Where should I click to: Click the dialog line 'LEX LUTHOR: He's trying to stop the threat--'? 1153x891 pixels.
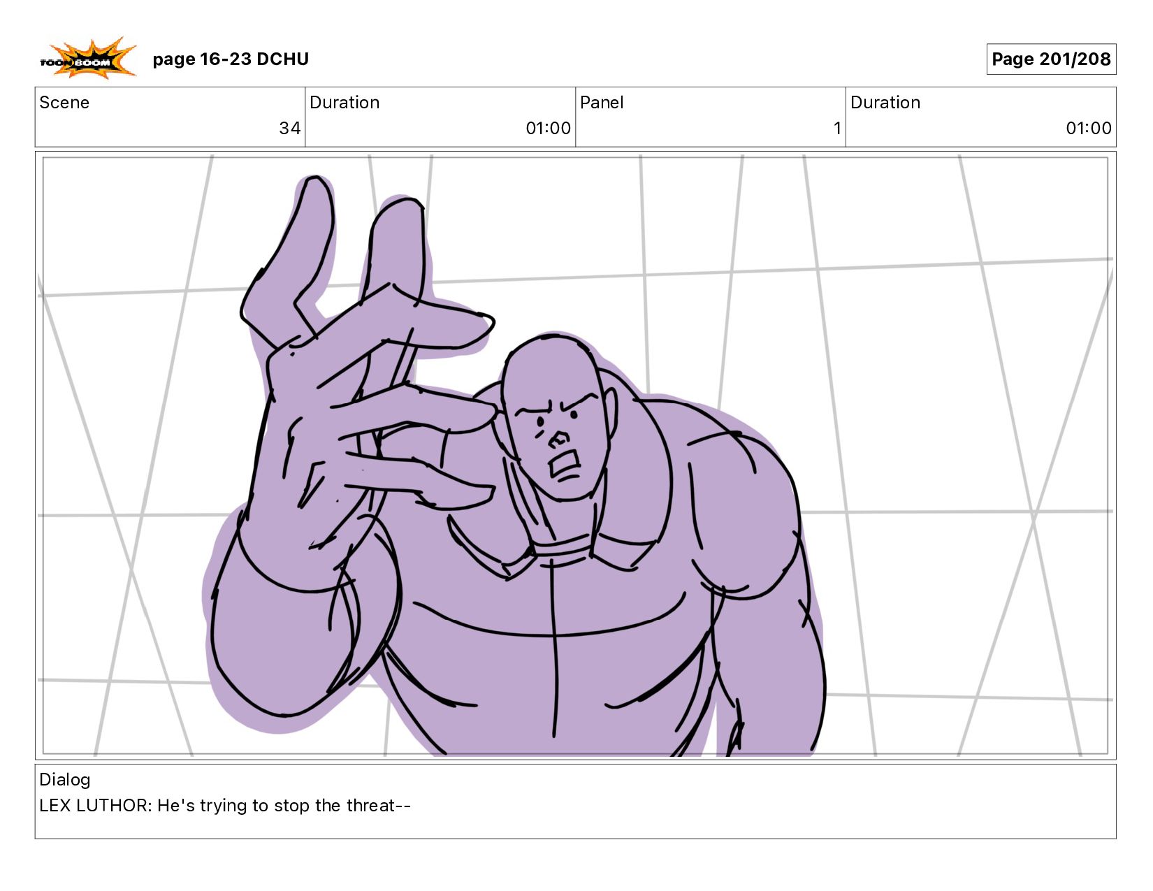pyautogui.click(x=225, y=806)
